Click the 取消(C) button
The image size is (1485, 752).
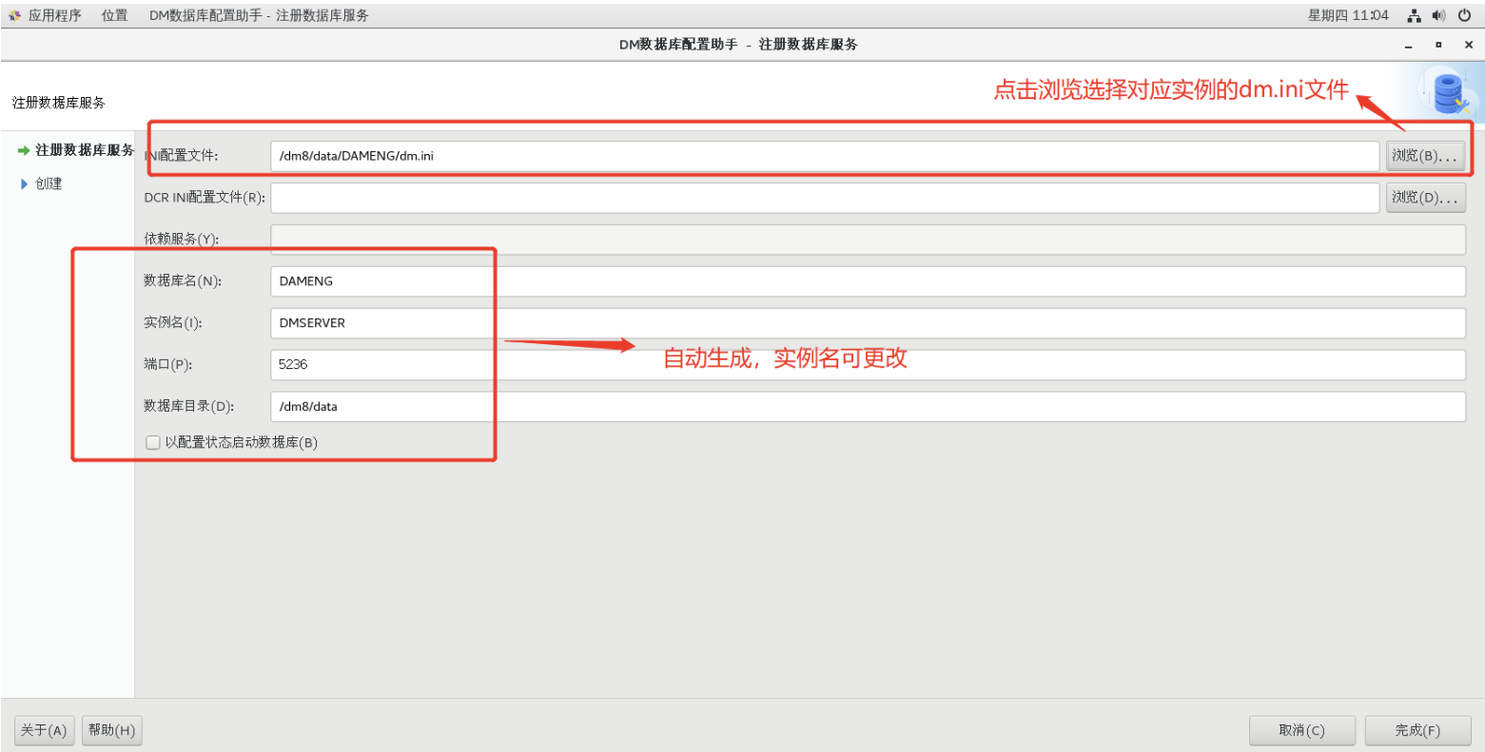[1301, 730]
